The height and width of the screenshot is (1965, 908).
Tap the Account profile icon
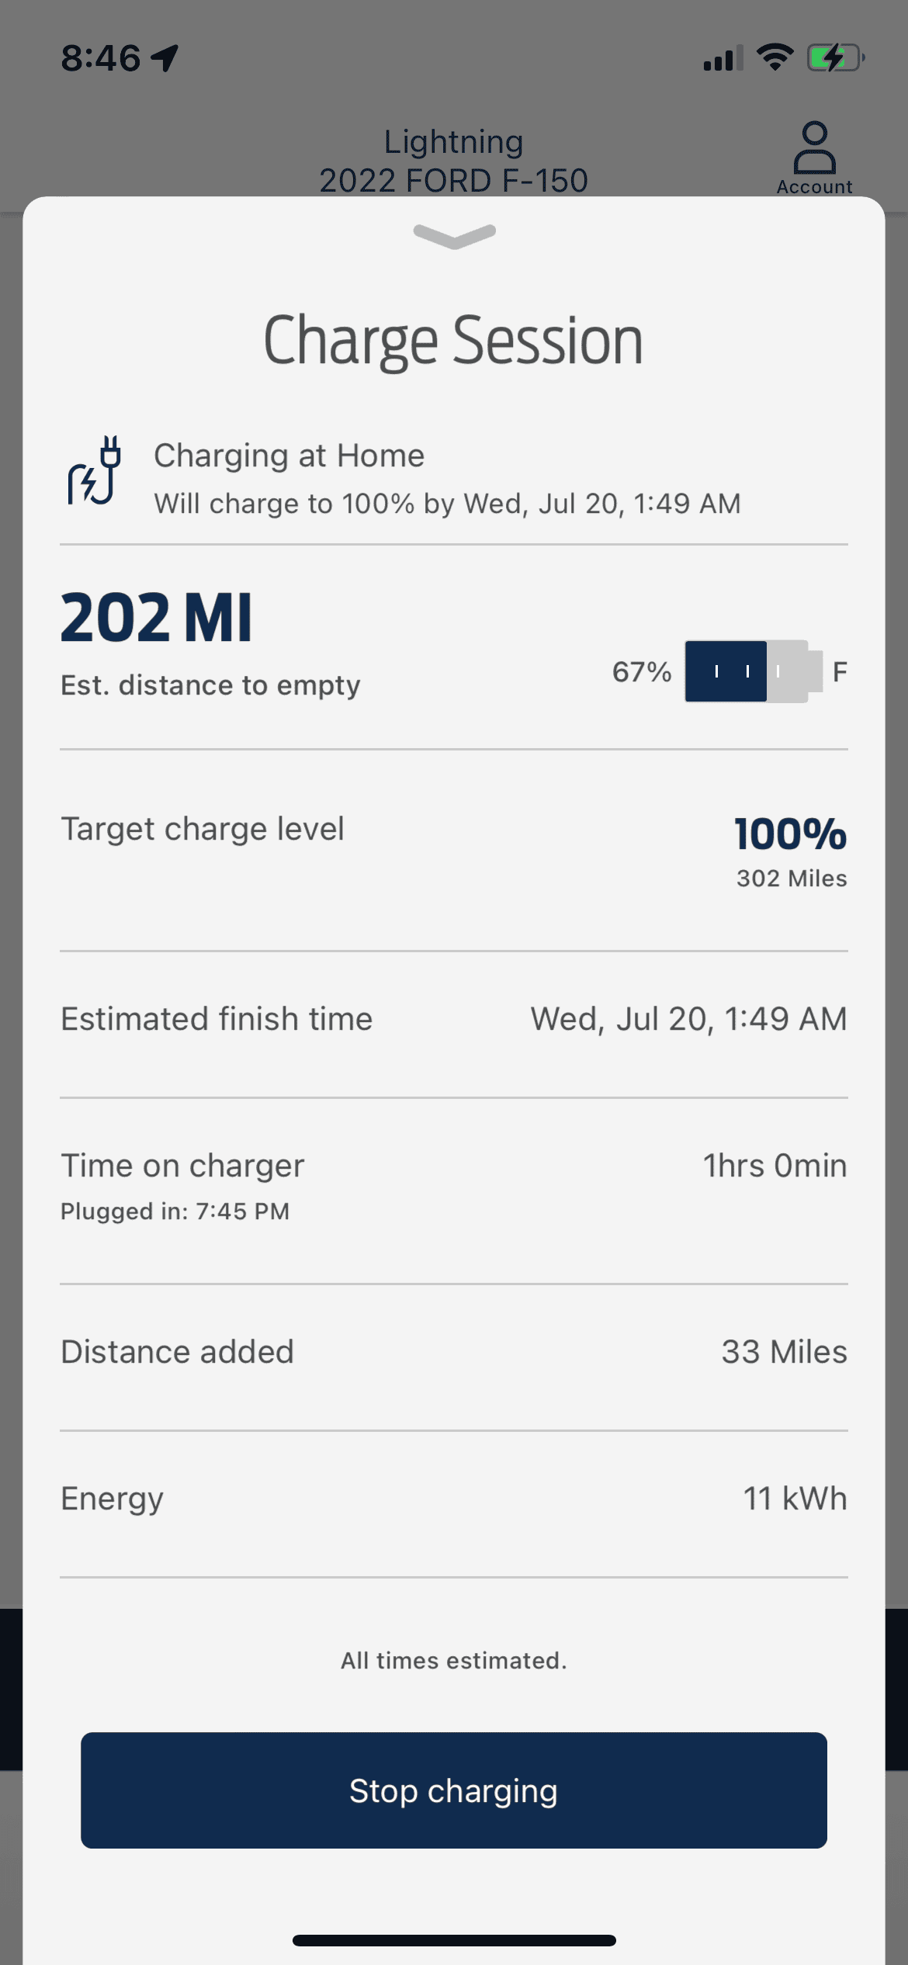pyautogui.click(x=814, y=156)
